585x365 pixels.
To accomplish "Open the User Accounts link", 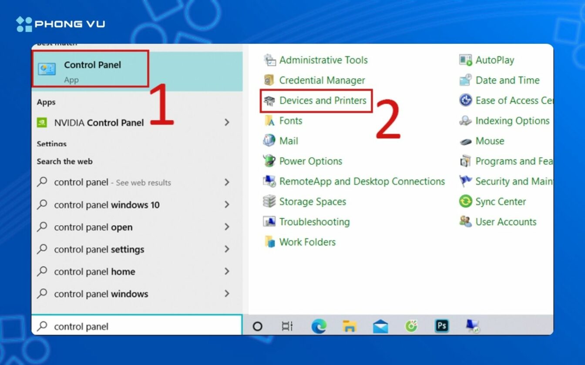I will coord(506,222).
